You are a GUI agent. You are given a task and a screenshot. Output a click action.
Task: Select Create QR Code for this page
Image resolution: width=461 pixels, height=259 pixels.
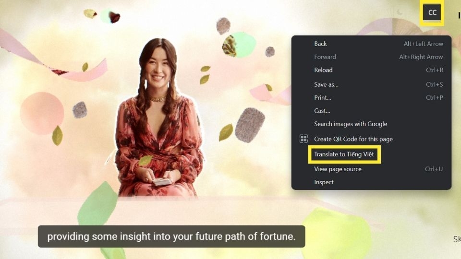(x=371, y=139)
